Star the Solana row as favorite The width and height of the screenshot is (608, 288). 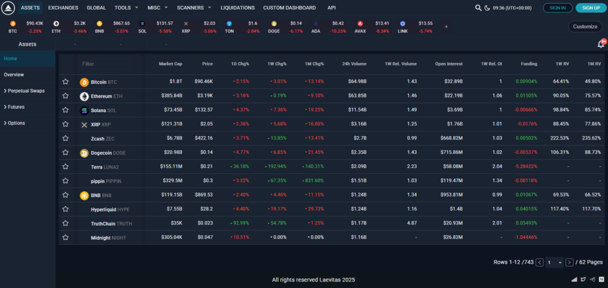66,110
